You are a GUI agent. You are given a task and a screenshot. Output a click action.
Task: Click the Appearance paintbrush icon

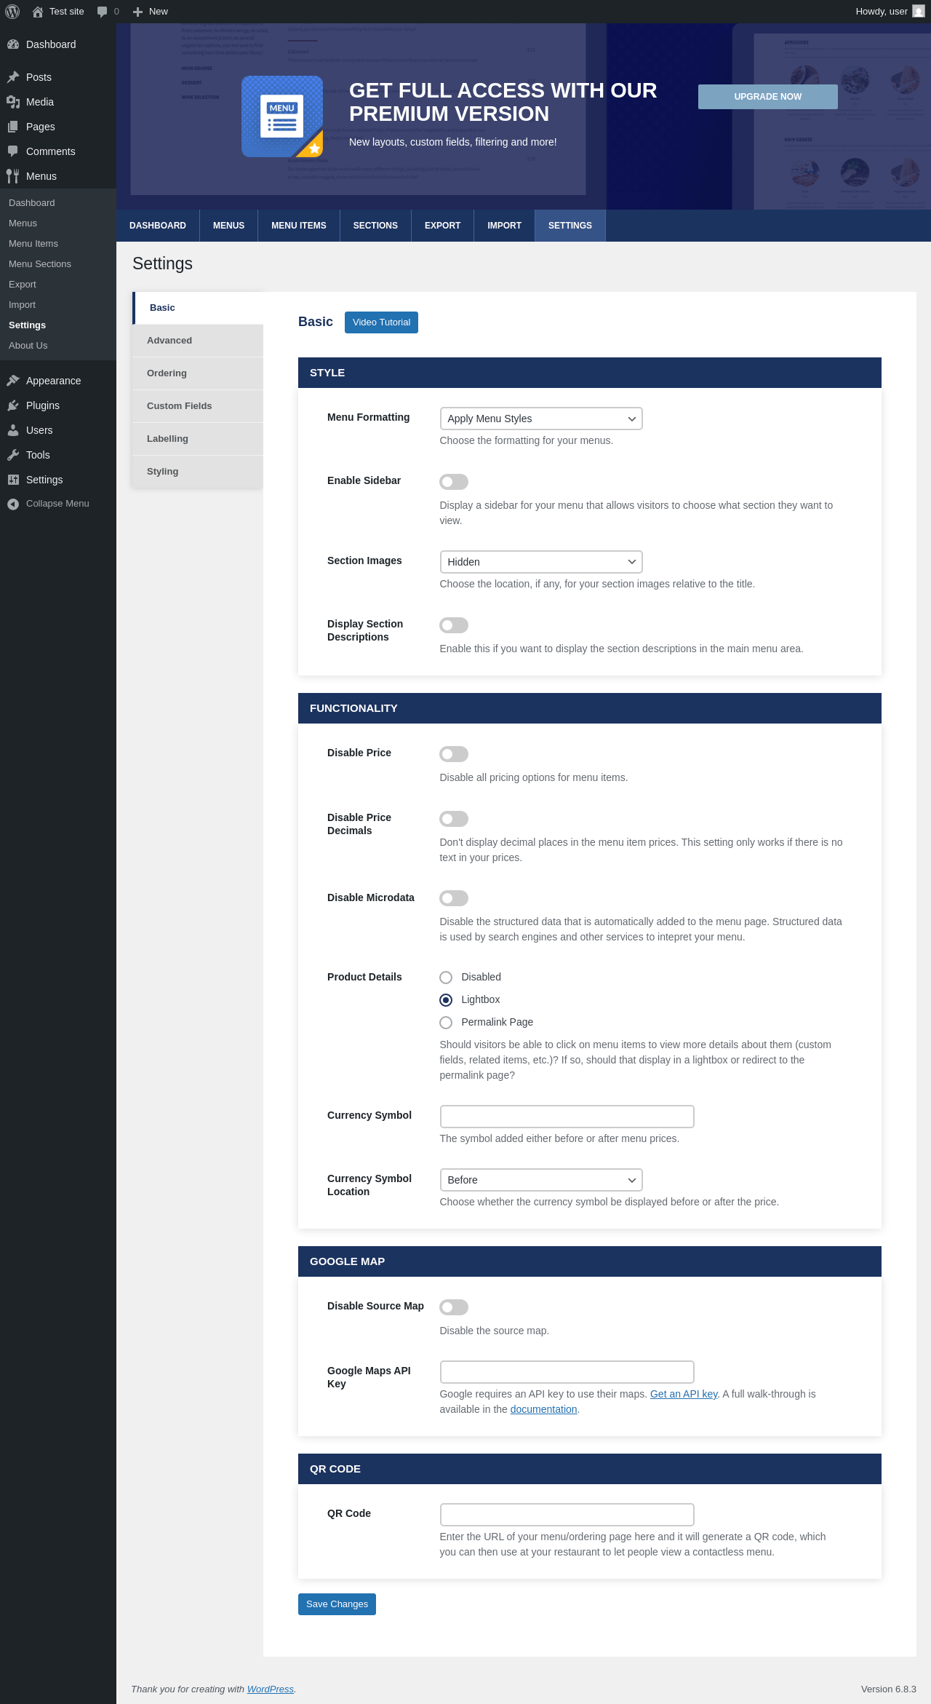[13, 381]
